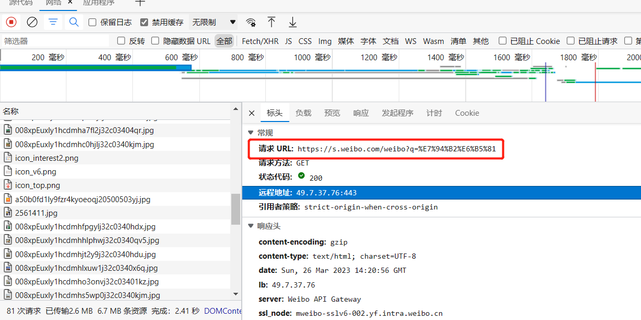The image size is (641, 320).
Task: Clear the network request list
Action: pyautogui.click(x=32, y=22)
